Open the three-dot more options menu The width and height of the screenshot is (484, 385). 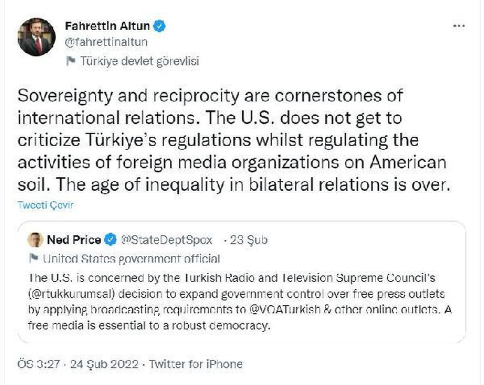click(x=459, y=26)
